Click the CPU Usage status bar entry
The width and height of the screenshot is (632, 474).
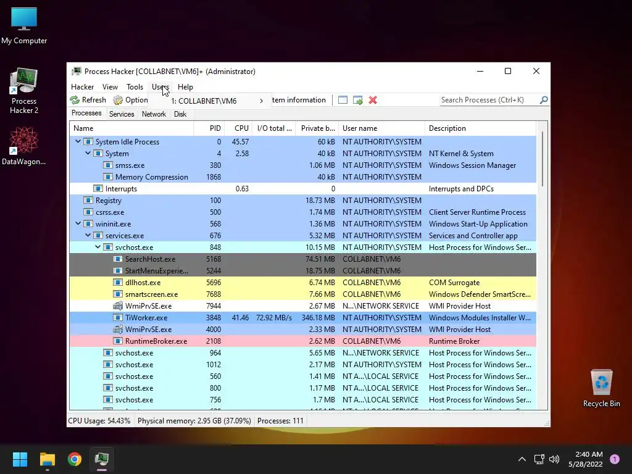click(99, 421)
